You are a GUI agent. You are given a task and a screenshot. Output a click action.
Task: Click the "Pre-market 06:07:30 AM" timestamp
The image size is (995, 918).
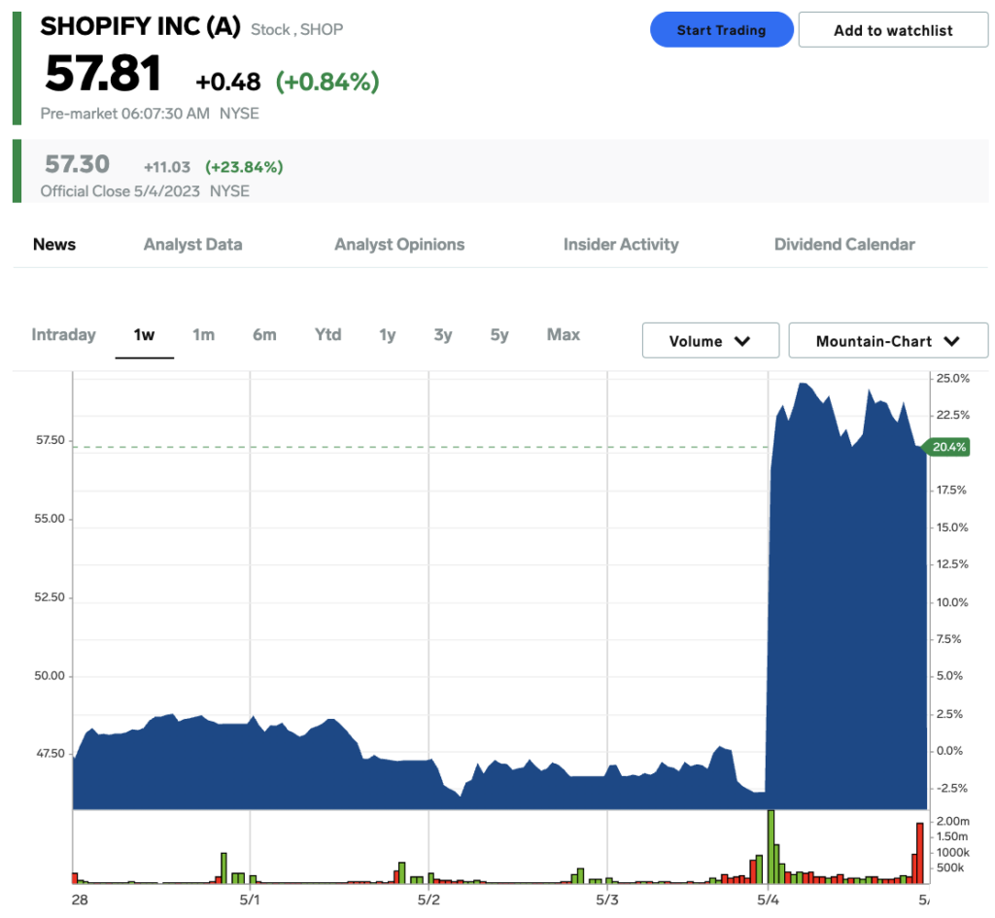tap(125, 114)
